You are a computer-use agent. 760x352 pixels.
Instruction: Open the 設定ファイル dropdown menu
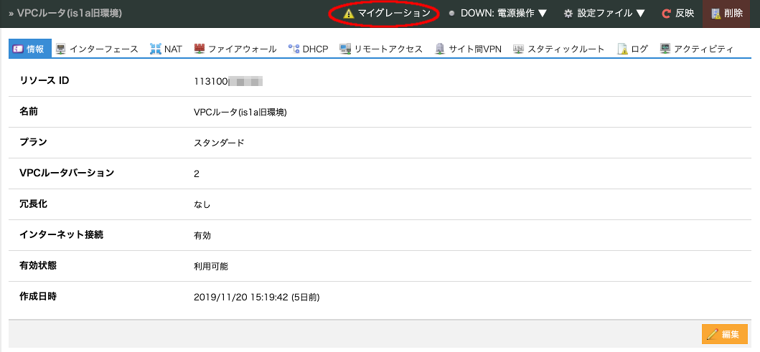(610, 14)
